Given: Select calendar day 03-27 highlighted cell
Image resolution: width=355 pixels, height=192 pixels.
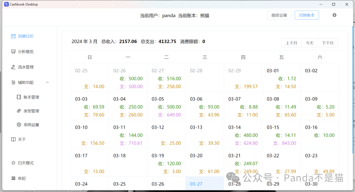Looking at the screenshot, I should [205, 183].
